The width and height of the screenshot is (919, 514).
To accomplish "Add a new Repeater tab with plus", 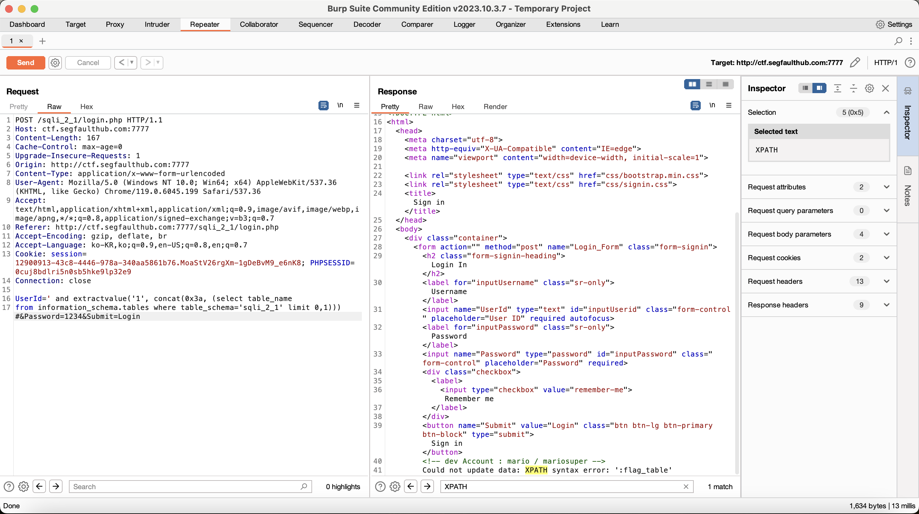I will [42, 41].
